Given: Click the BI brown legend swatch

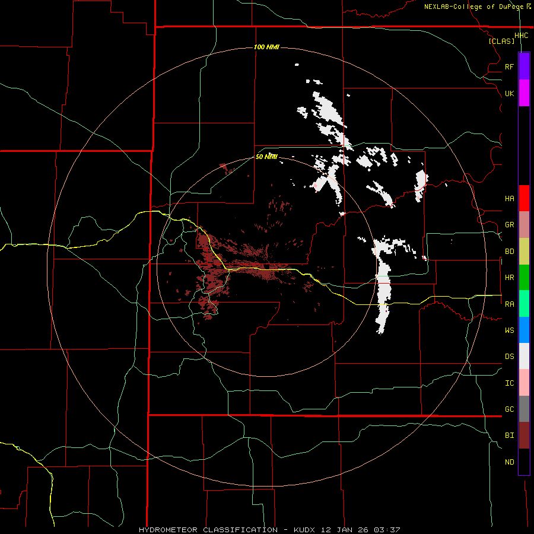Looking at the screenshot, I should point(524,436).
